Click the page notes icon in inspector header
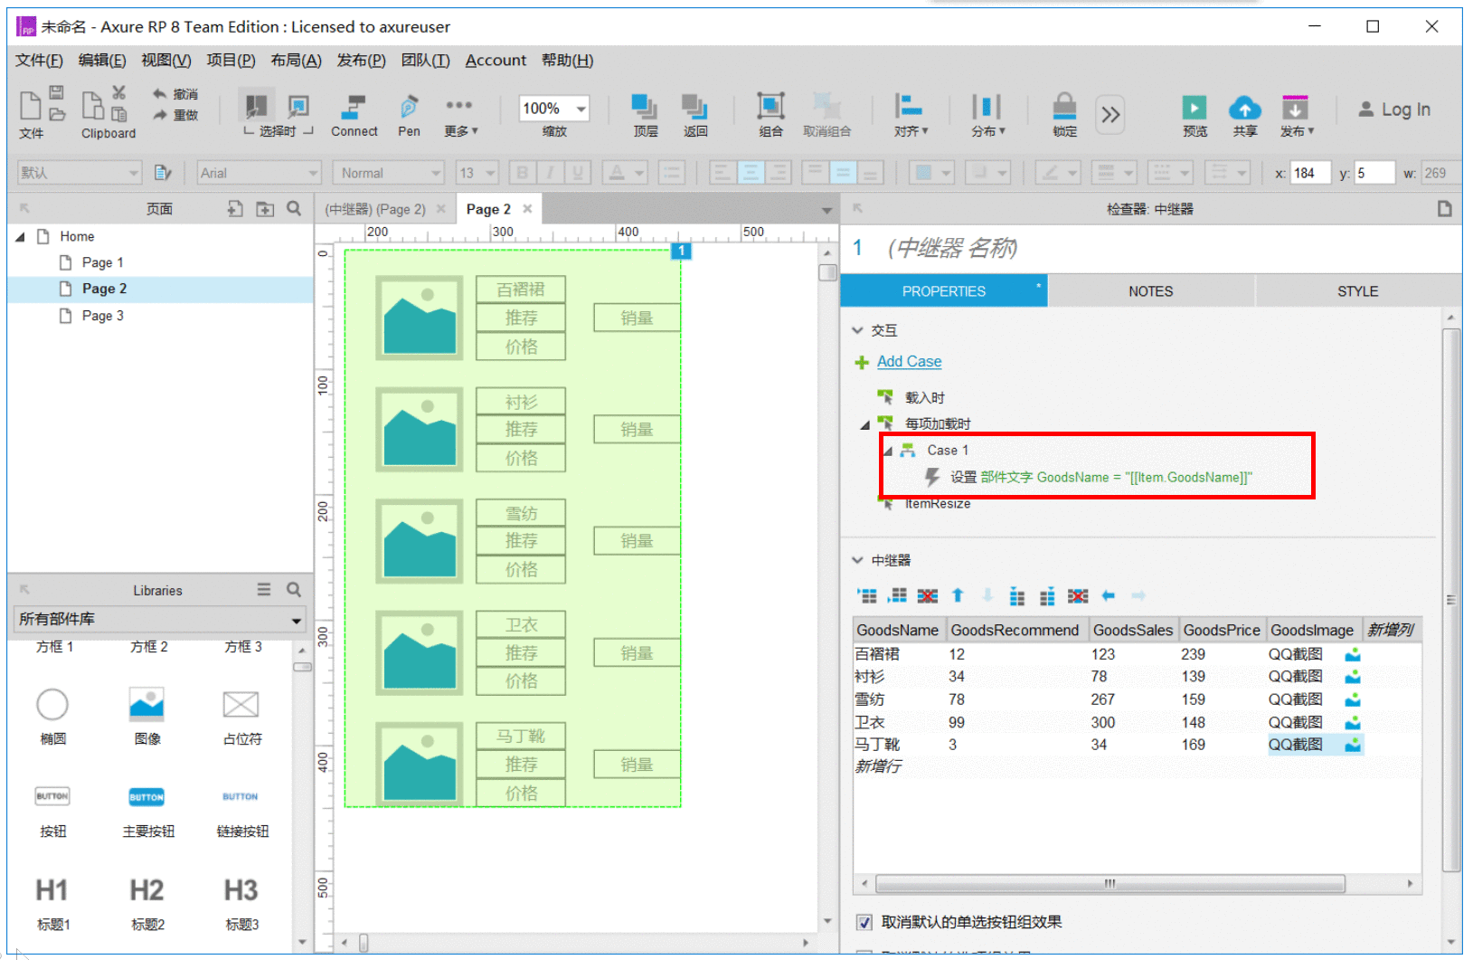The width and height of the screenshot is (1473, 960). [x=1445, y=209]
